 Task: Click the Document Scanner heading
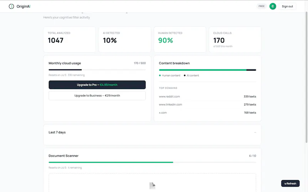pyautogui.click(x=64, y=156)
